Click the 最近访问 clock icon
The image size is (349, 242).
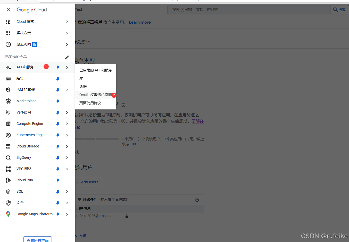[8, 44]
